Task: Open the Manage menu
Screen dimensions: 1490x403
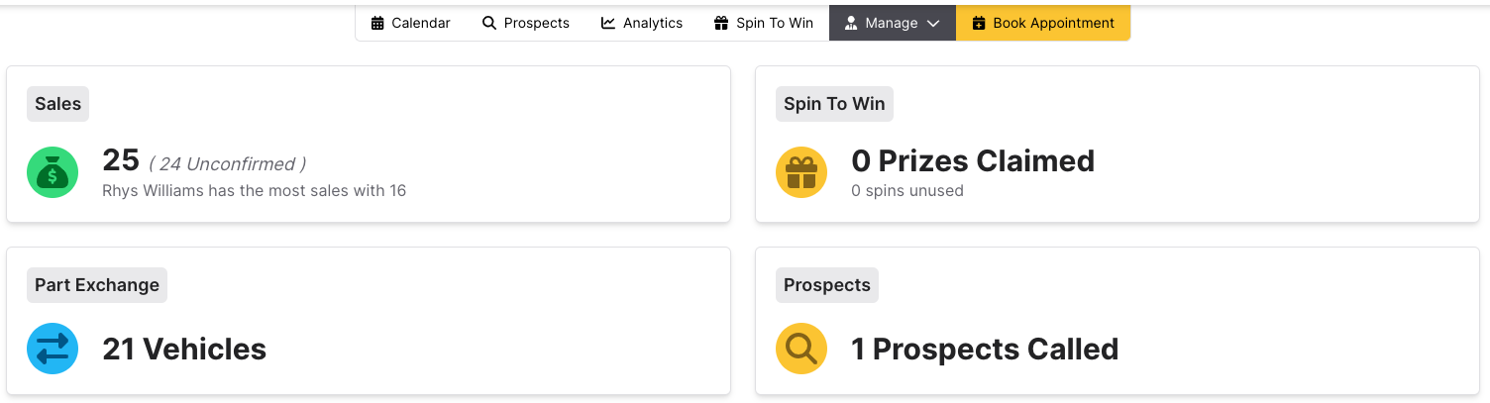Action: (x=891, y=23)
